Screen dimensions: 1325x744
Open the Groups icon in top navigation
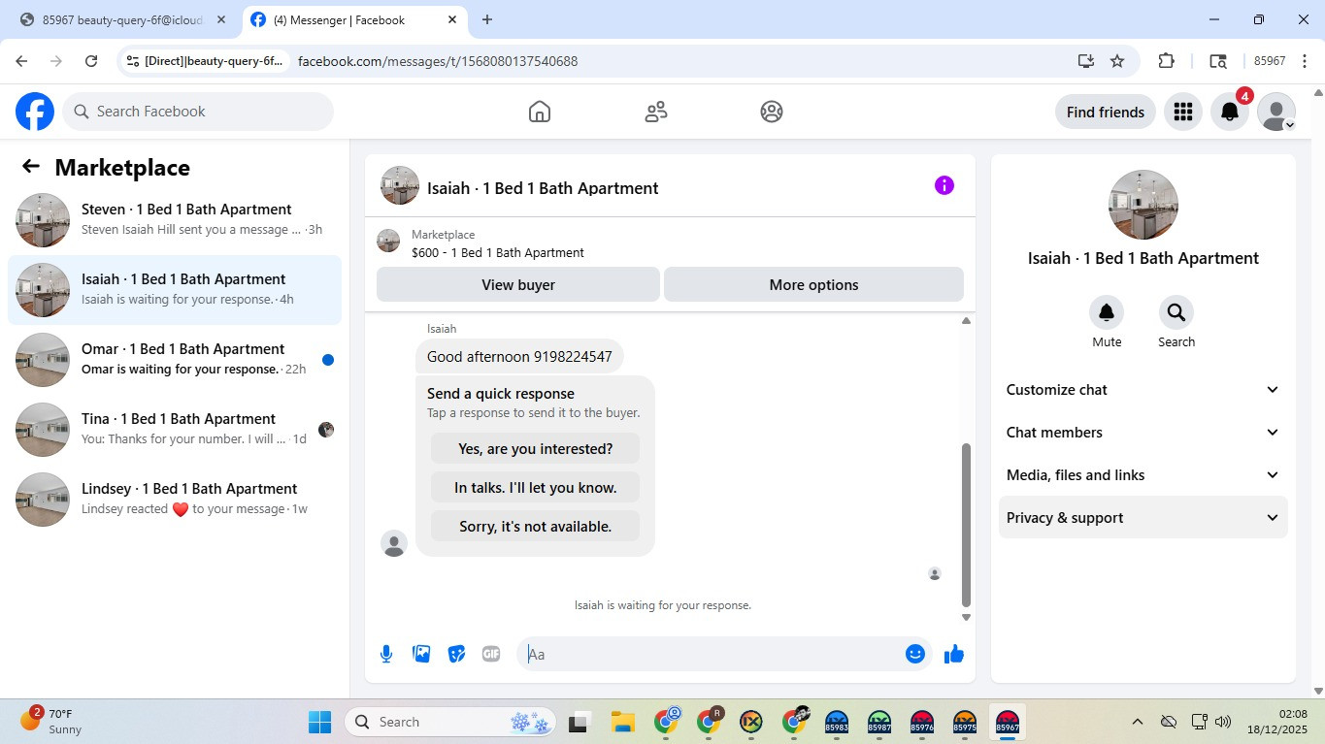772,112
